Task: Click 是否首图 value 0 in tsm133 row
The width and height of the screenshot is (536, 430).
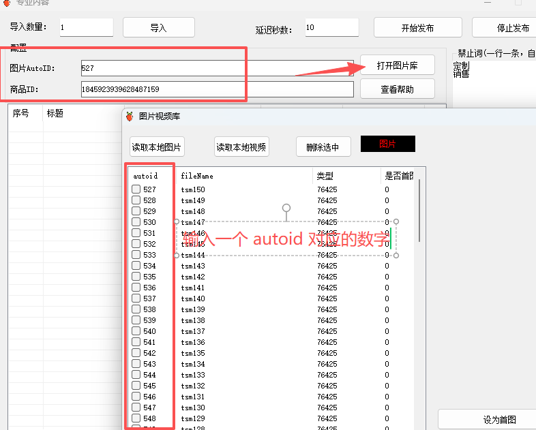Action: pyautogui.click(x=387, y=375)
